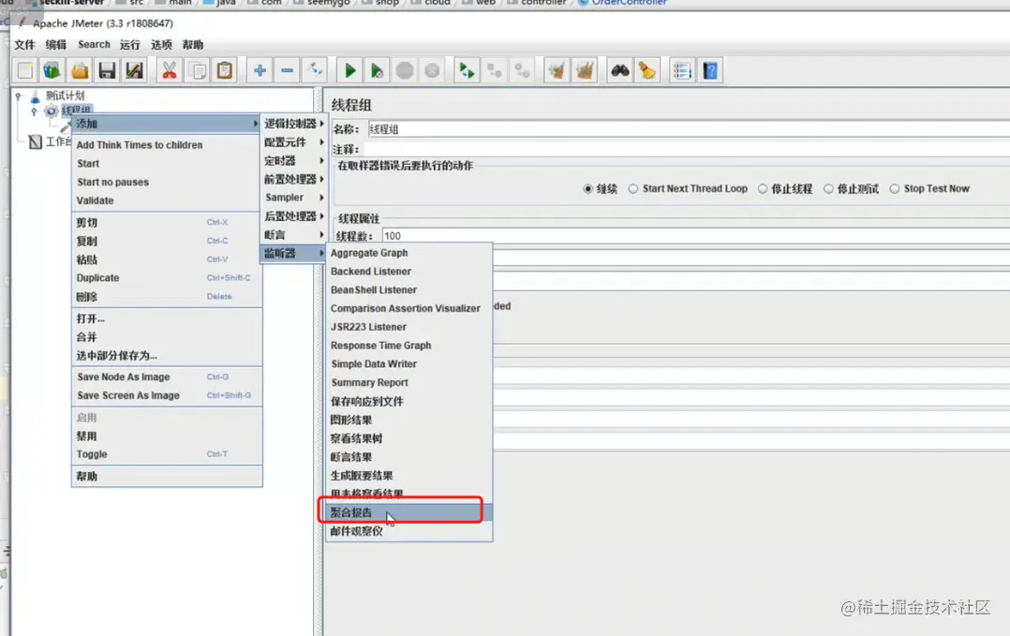Expand the 监听器 submenu
This screenshot has height=636, width=1010.
point(294,254)
